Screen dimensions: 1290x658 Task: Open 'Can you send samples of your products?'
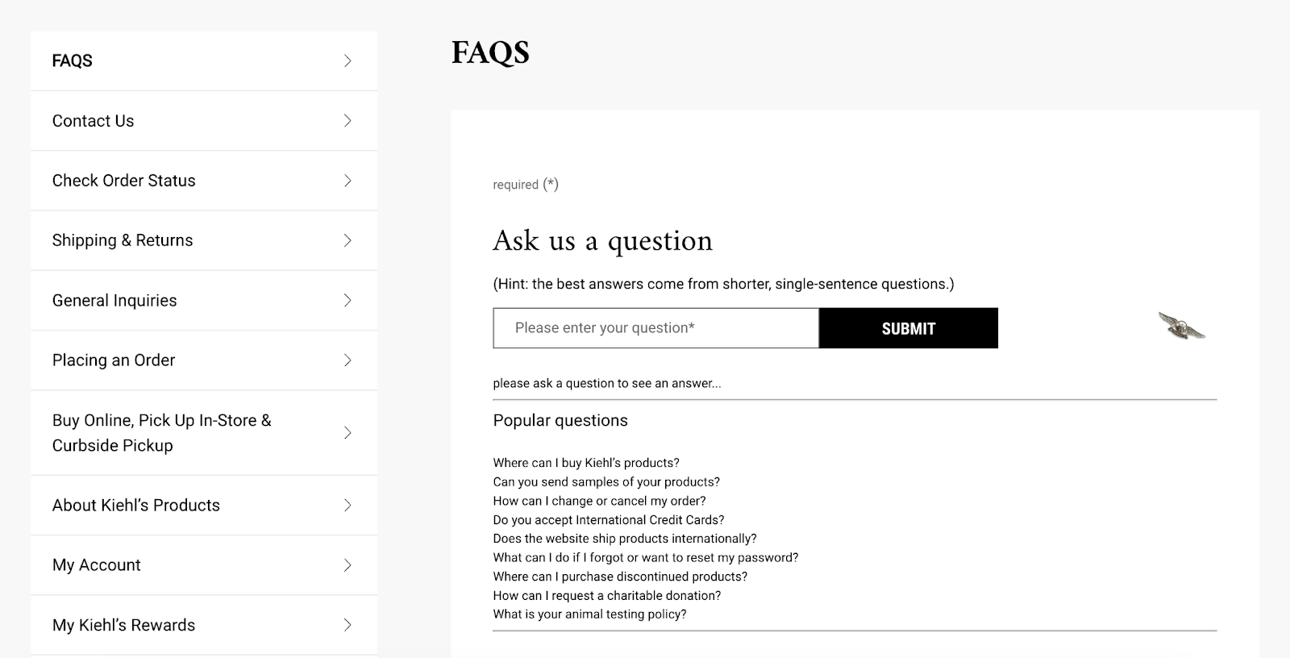pyautogui.click(x=606, y=481)
